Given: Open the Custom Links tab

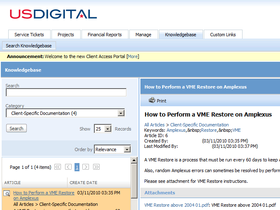Looking at the screenshot, I should click(x=223, y=35).
